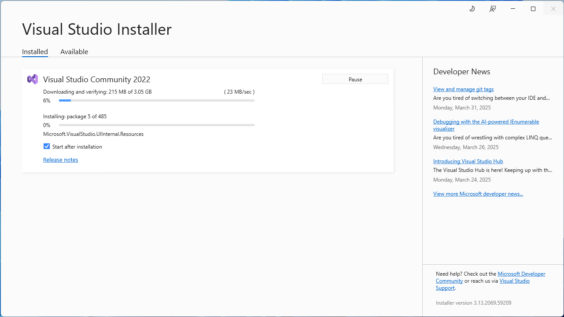Click the Installer version 3.13.2069.59209 text
This screenshot has height=317, width=564.
tap(474, 303)
